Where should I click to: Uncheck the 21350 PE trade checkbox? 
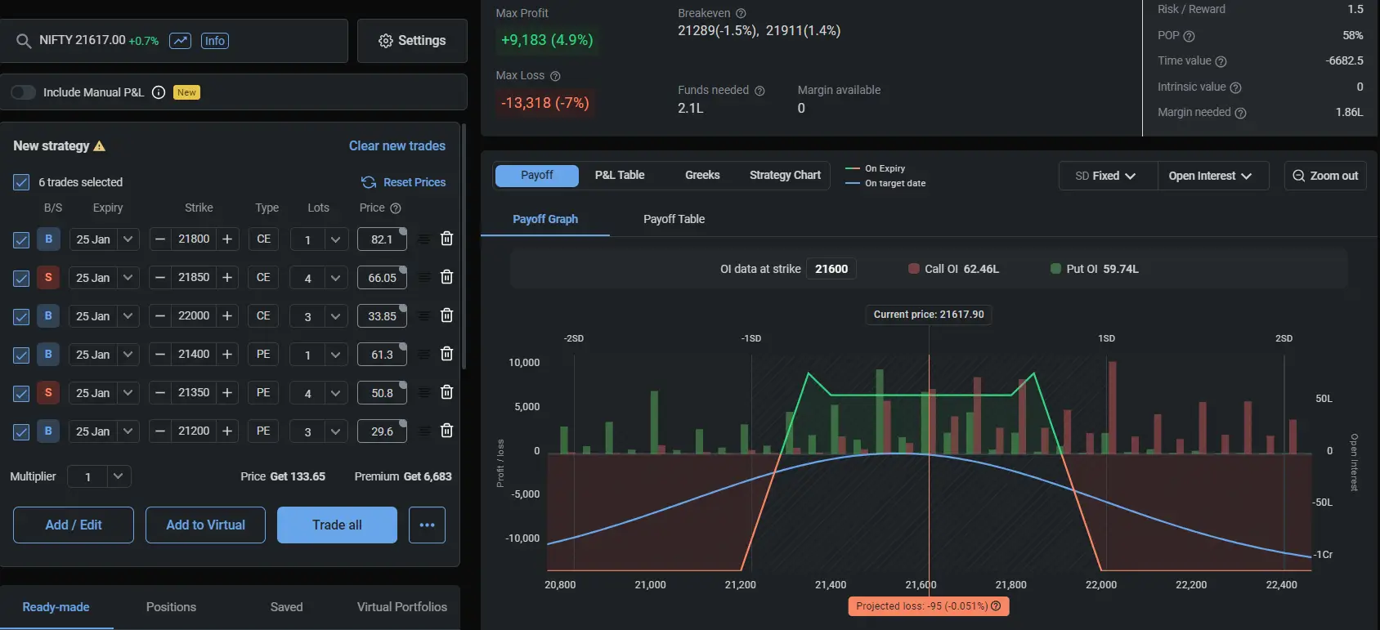[21, 394]
